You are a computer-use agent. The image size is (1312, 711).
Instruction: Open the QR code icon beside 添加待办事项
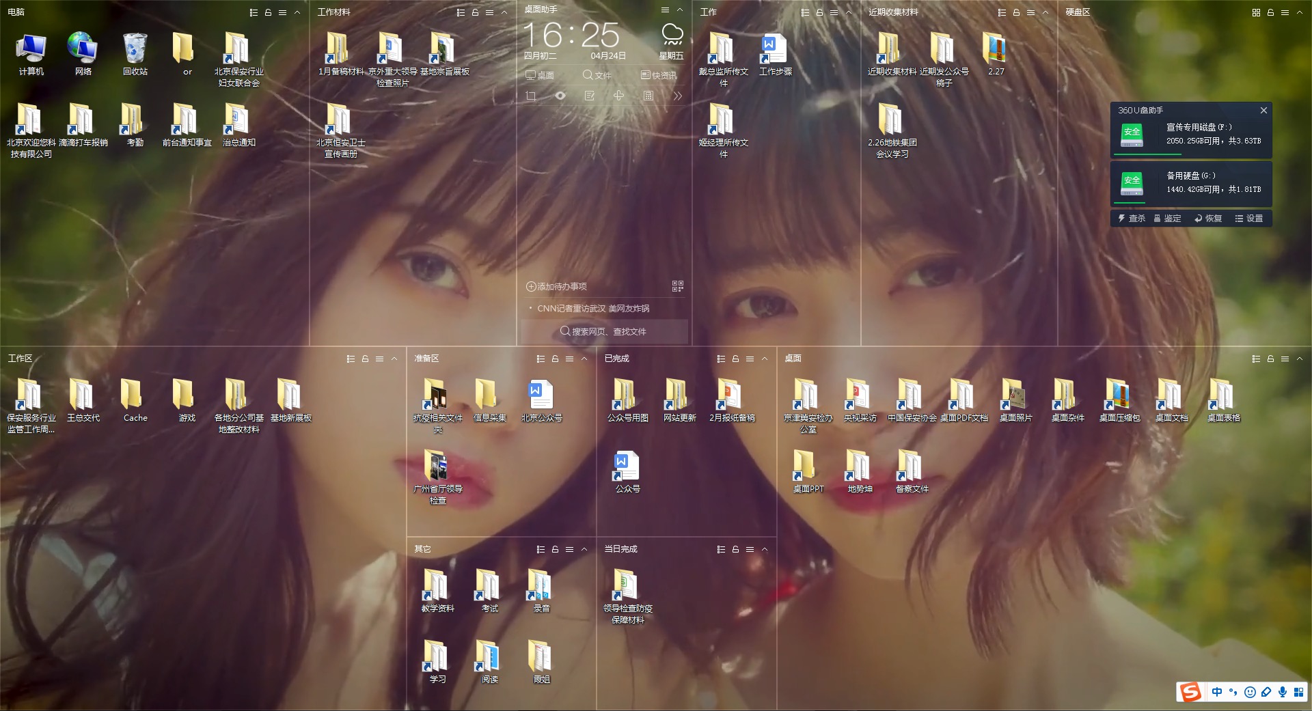677,286
